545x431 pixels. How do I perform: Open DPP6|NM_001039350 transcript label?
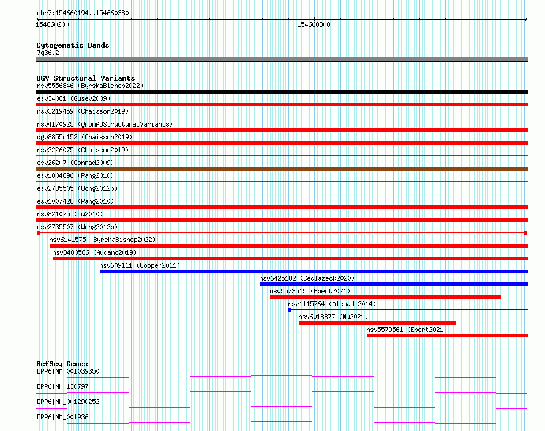pos(68,371)
